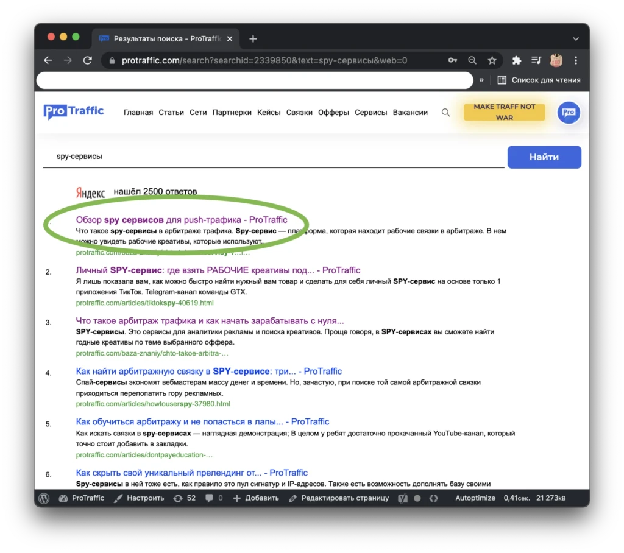Screen dimensions: 624x553
Task: Open the Статьи menu item
Action: [x=171, y=113]
